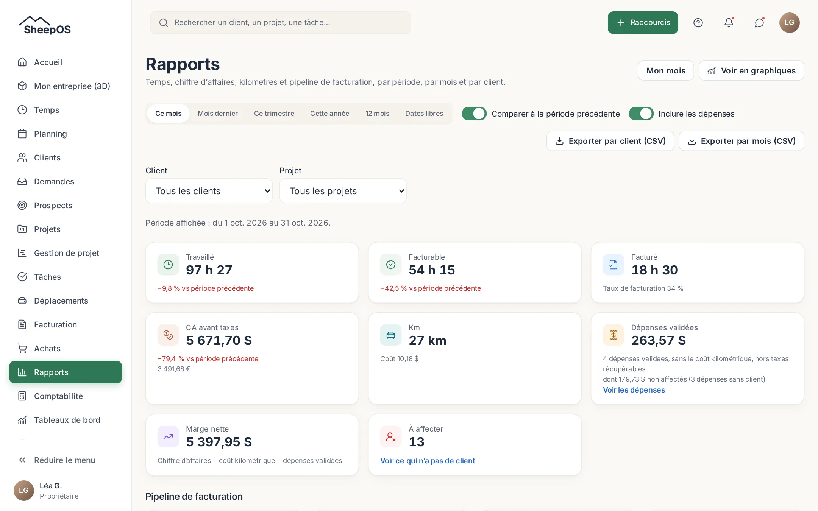Open the Temps section
Image resolution: width=818 pixels, height=511 pixels.
(x=66, y=110)
